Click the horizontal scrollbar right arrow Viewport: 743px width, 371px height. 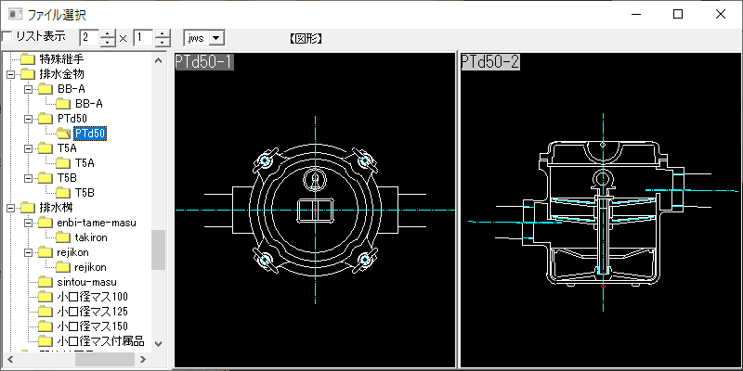143,359
